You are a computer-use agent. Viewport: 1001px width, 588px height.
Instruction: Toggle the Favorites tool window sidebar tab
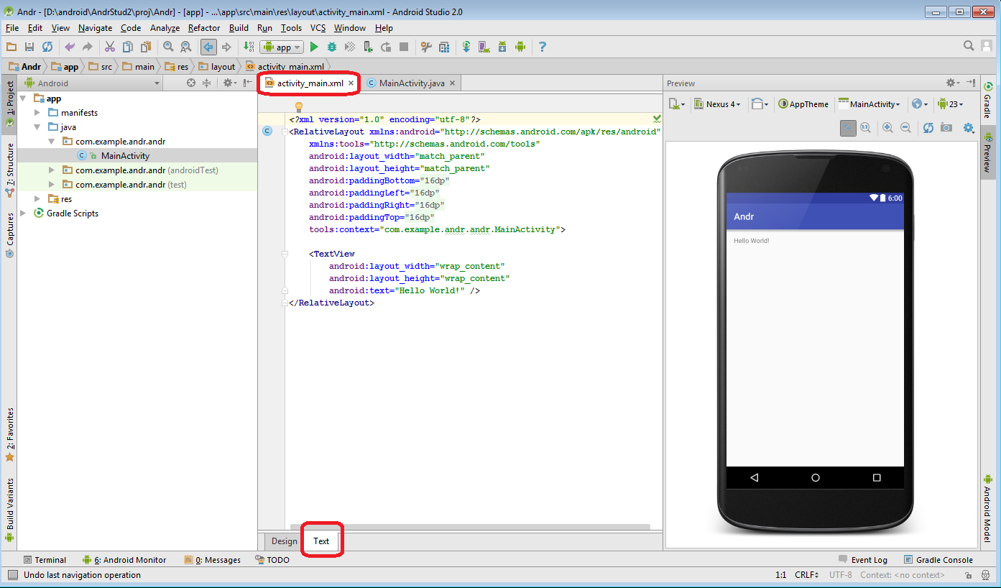10,434
